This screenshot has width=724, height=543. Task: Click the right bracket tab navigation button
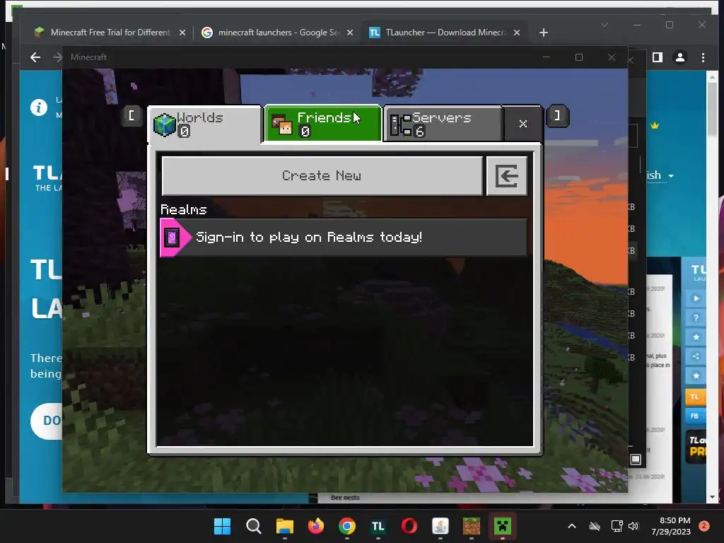557,115
